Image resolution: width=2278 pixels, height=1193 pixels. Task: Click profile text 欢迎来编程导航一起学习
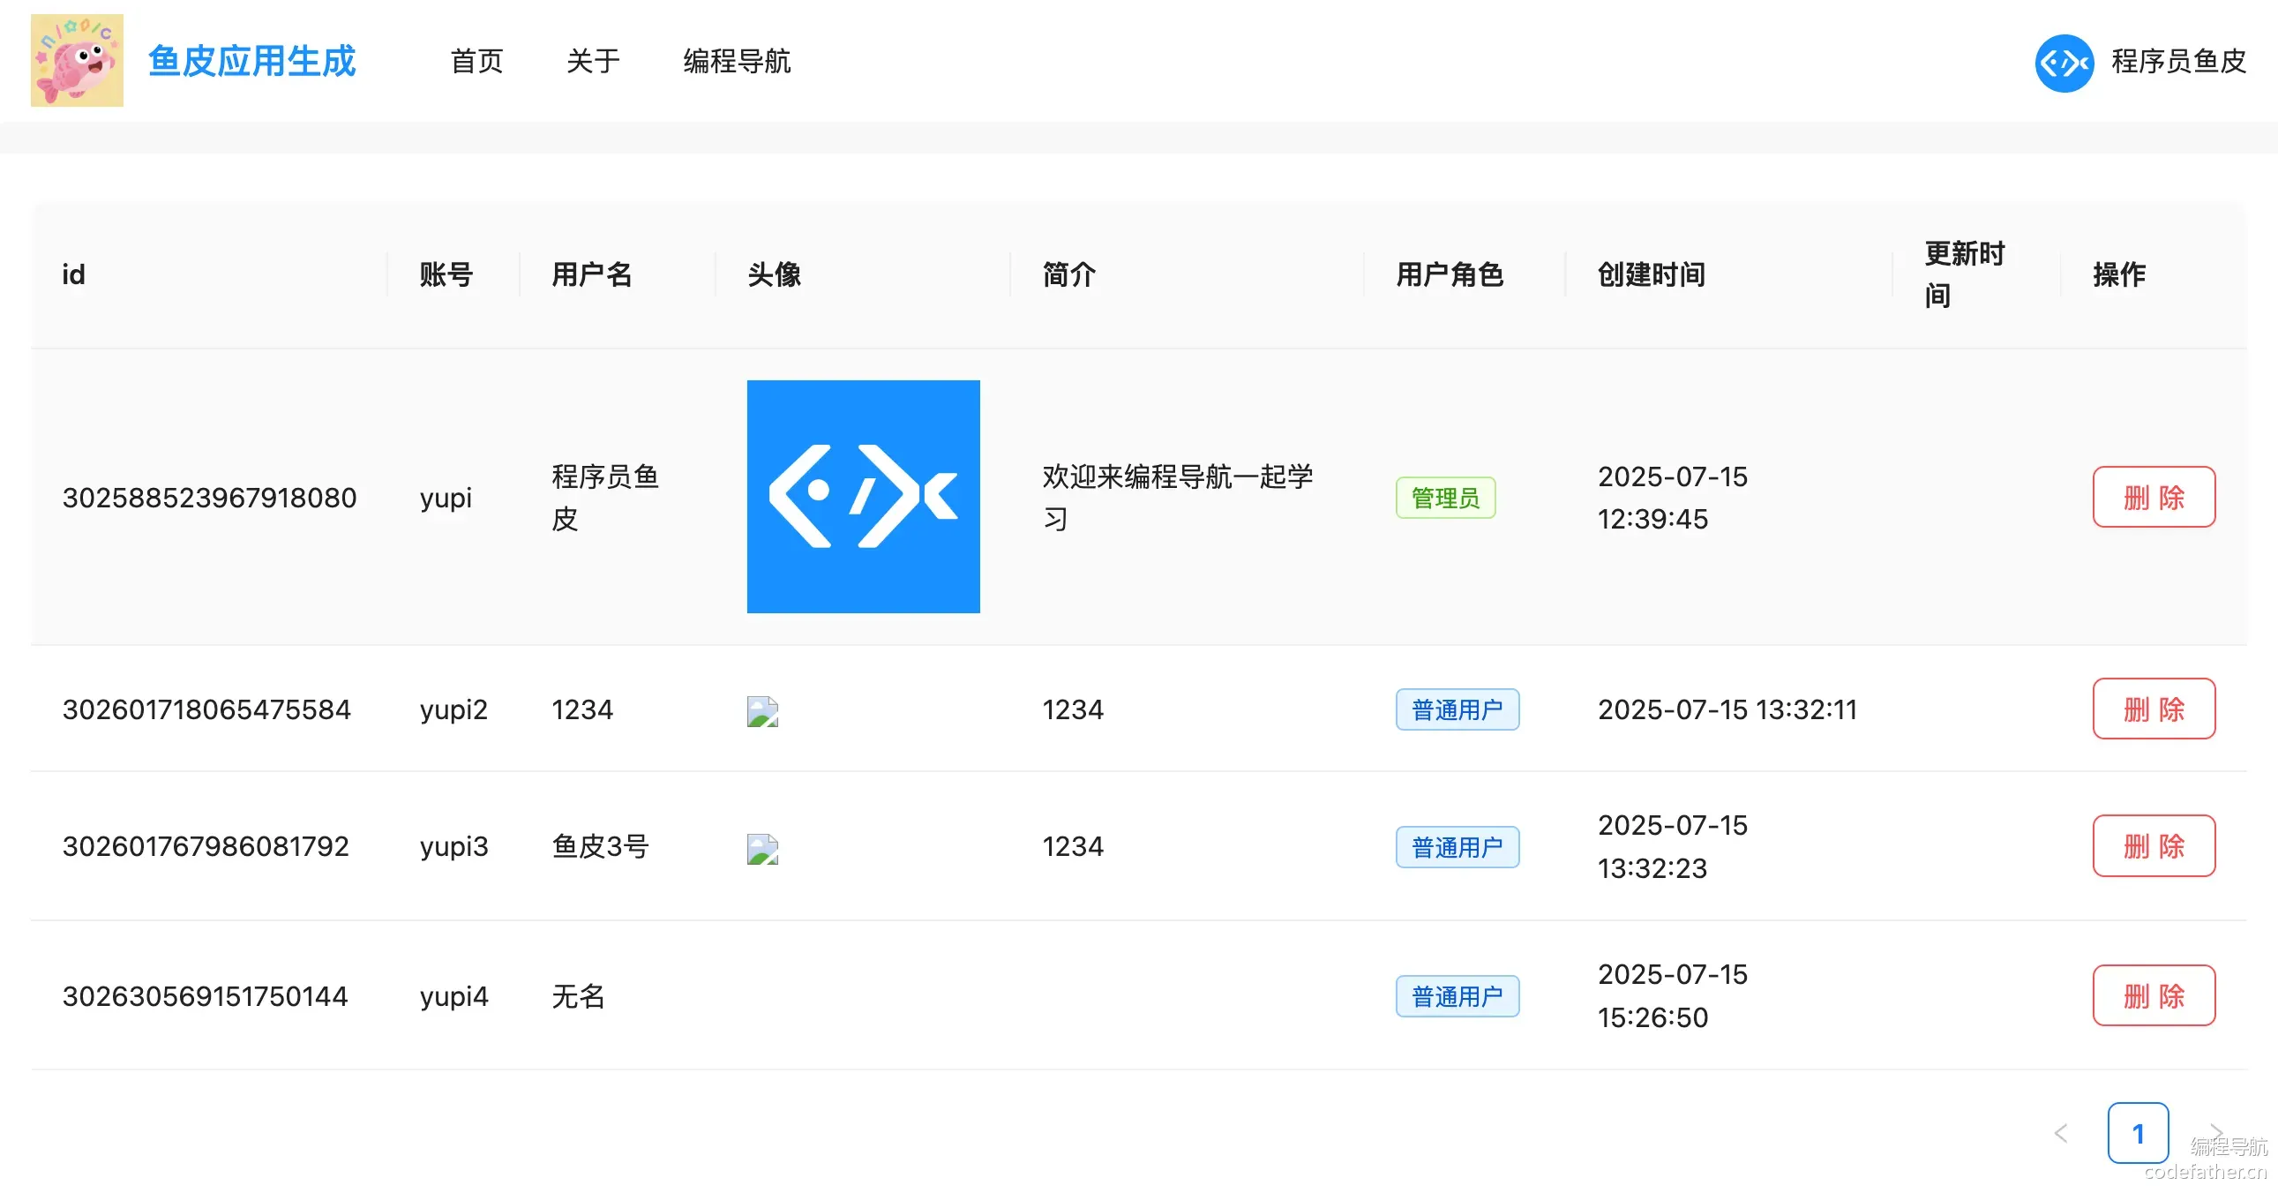coord(1178,497)
